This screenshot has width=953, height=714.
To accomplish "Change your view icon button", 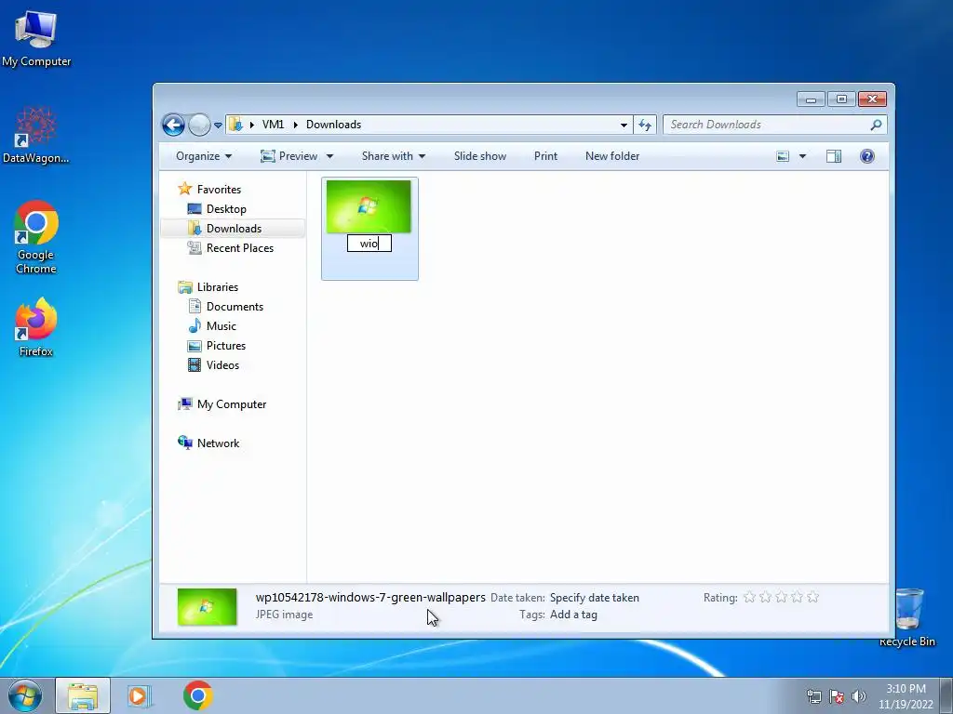I will tap(783, 156).
